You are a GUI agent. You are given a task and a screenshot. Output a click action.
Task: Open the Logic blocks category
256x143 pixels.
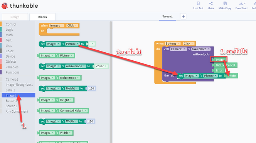tap(10, 30)
